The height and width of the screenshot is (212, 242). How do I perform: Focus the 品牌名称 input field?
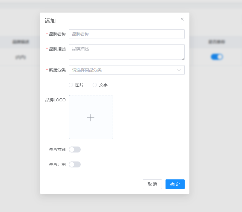point(126,34)
